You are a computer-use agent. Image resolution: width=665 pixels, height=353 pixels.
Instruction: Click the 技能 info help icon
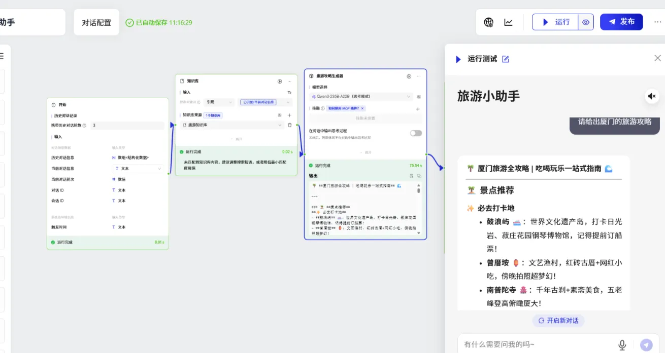(x=322, y=108)
